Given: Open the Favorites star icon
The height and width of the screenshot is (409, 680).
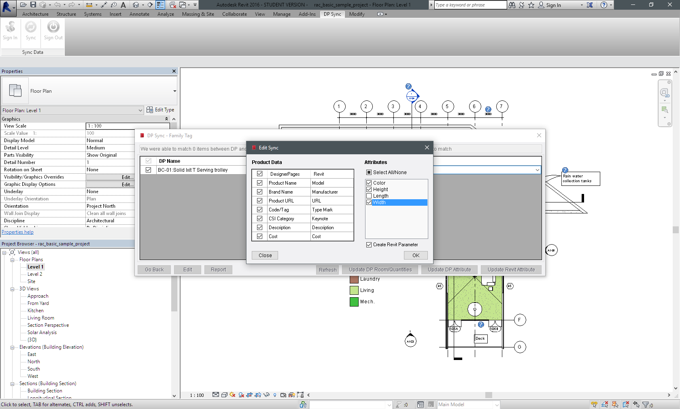Looking at the screenshot, I should [x=531, y=5].
